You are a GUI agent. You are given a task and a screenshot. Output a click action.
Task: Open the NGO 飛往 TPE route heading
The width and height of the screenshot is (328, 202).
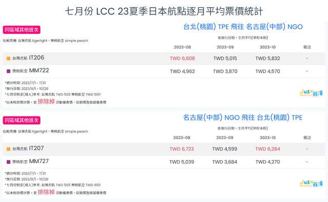[x=243, y=118]
